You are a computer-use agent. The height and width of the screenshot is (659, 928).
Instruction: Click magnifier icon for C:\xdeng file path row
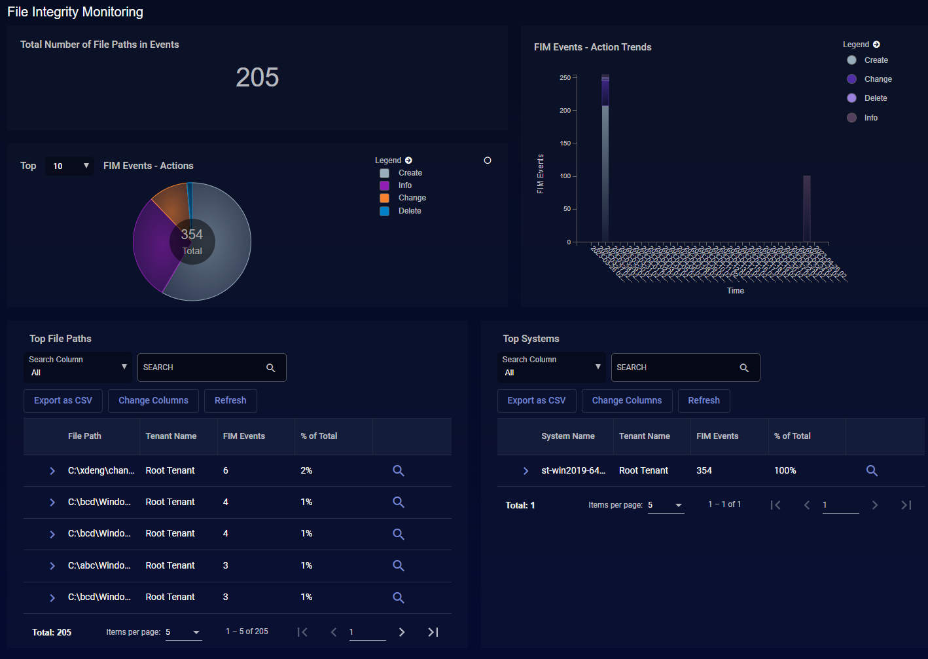398,470
